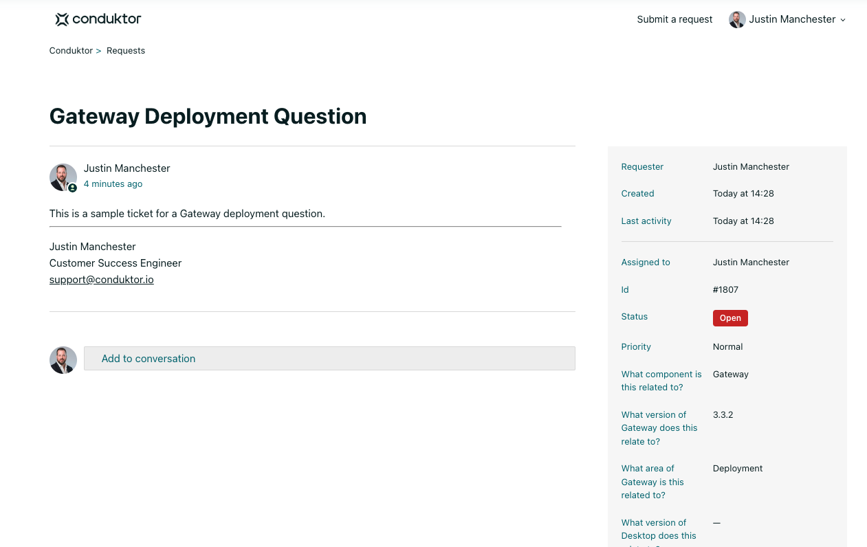
Task: Click Created value 'Today at 14:28'
Action: [x=743, y=194]
